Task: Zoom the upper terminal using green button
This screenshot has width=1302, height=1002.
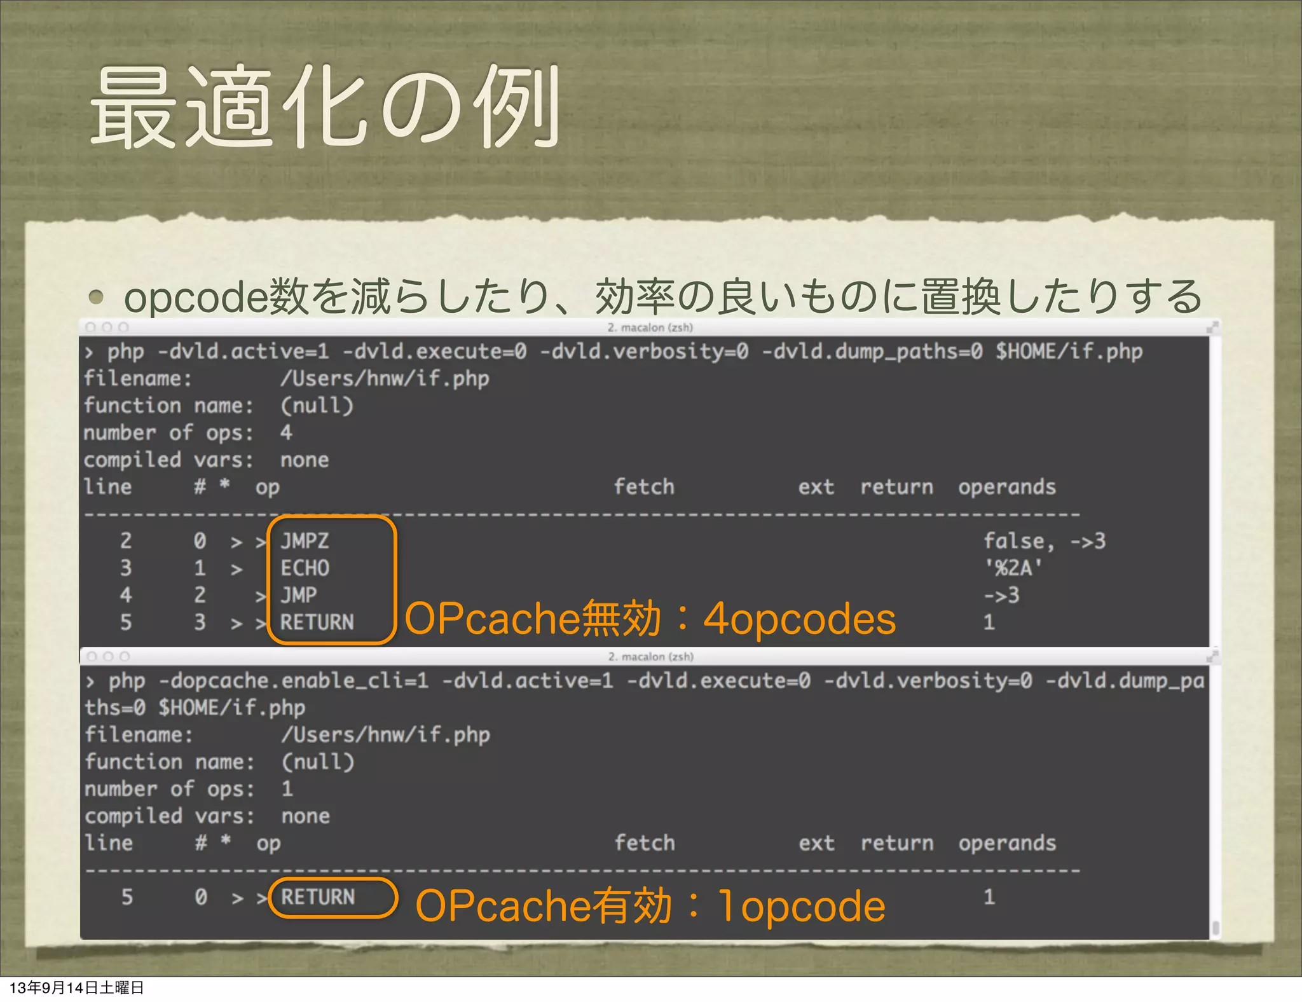Action: pos(123,327)
